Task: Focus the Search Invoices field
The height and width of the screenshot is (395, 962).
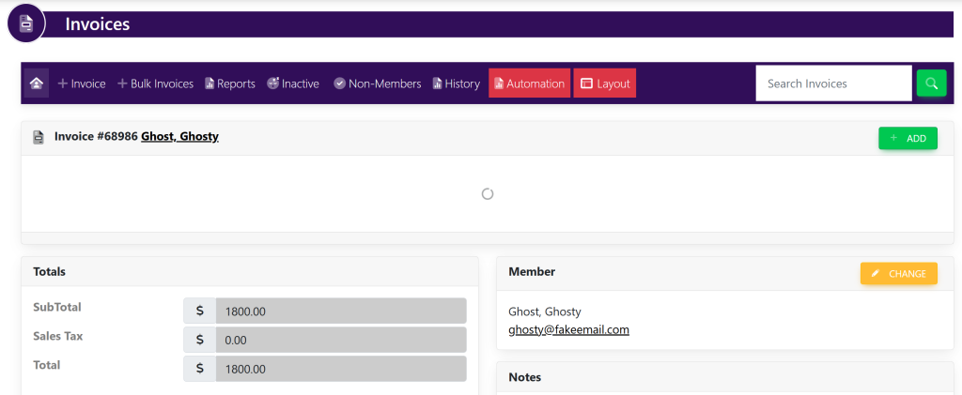Action: (x=833, y=84)
